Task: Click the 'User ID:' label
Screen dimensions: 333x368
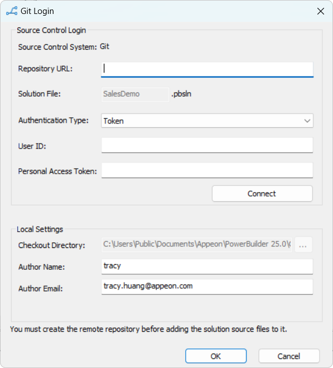Action: click(32, 146)
